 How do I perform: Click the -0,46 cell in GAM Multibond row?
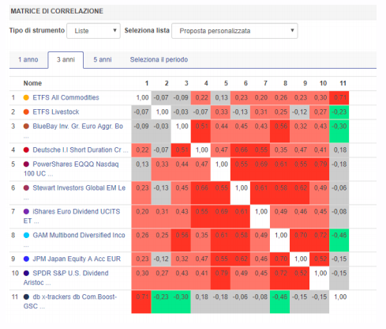point(339,240)
